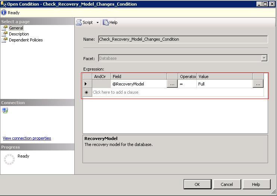Select the General page
Image resolution: width=277 pixels, height=196 pixels.
coord(16,28)
